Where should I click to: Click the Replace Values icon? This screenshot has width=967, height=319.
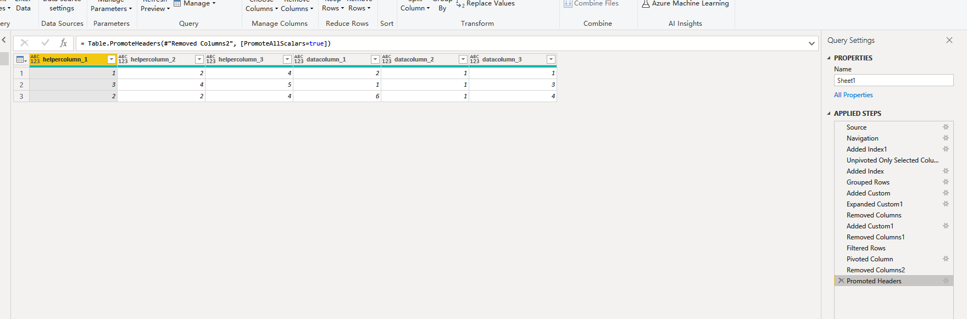coord(460,4)
